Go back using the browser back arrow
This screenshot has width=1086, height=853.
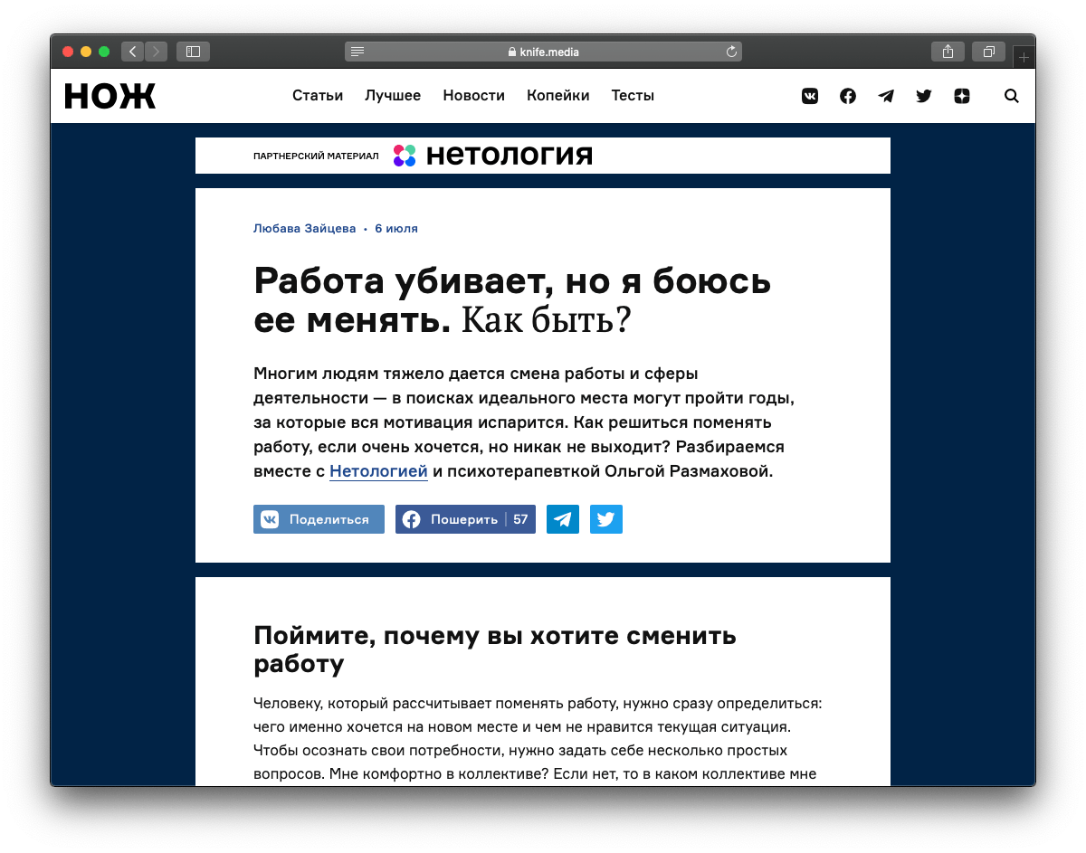coord(132,52)
